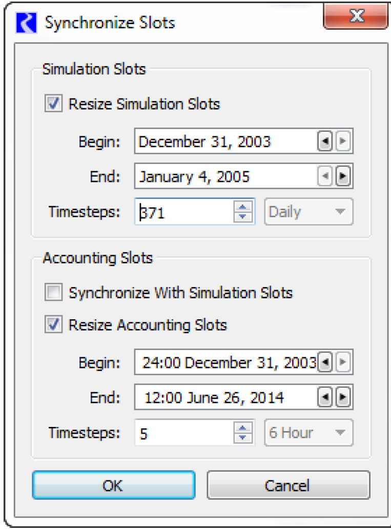Click the Accounting Timesteps spinner arrows
This screenshot has width=391, height=532.
[x=243, y=433]
